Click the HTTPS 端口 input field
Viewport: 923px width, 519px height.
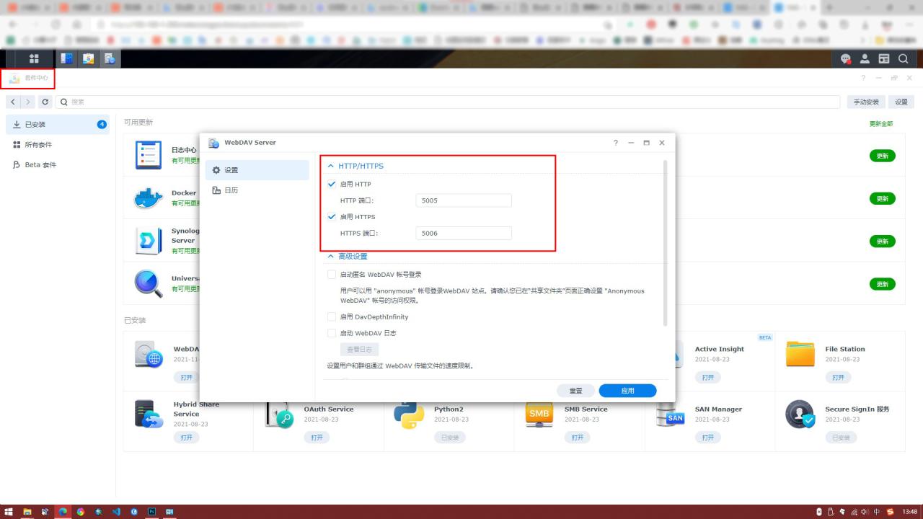(x=464, y=233)
